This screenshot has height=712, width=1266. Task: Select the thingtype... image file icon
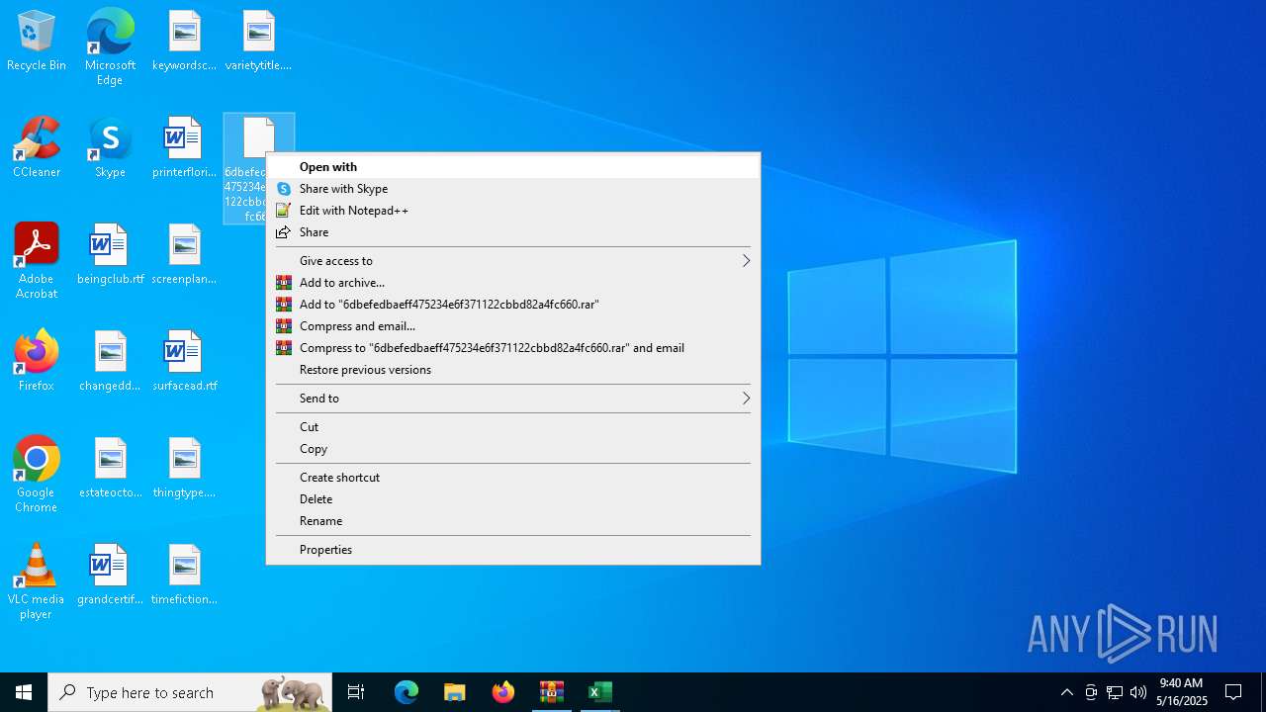coord(184,469)
